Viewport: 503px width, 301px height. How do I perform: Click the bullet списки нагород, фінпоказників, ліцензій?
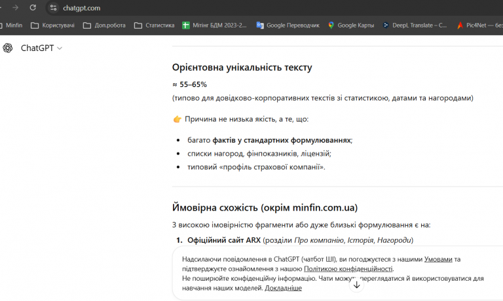[259, 154]
